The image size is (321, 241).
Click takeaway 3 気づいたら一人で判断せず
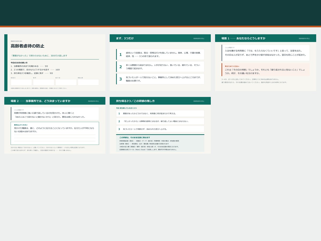tap(160, 129)
